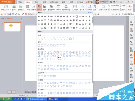
Task: Expand the 艺术字 WordArt dropdown
Action: coord(85,9)
